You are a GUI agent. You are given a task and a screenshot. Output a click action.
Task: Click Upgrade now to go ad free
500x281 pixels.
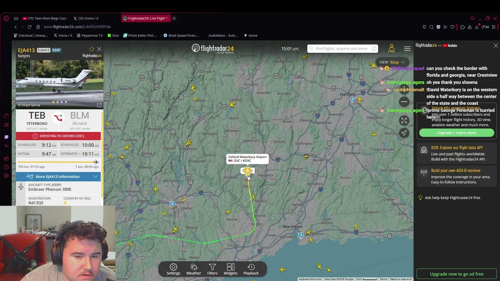click(457, 274)
